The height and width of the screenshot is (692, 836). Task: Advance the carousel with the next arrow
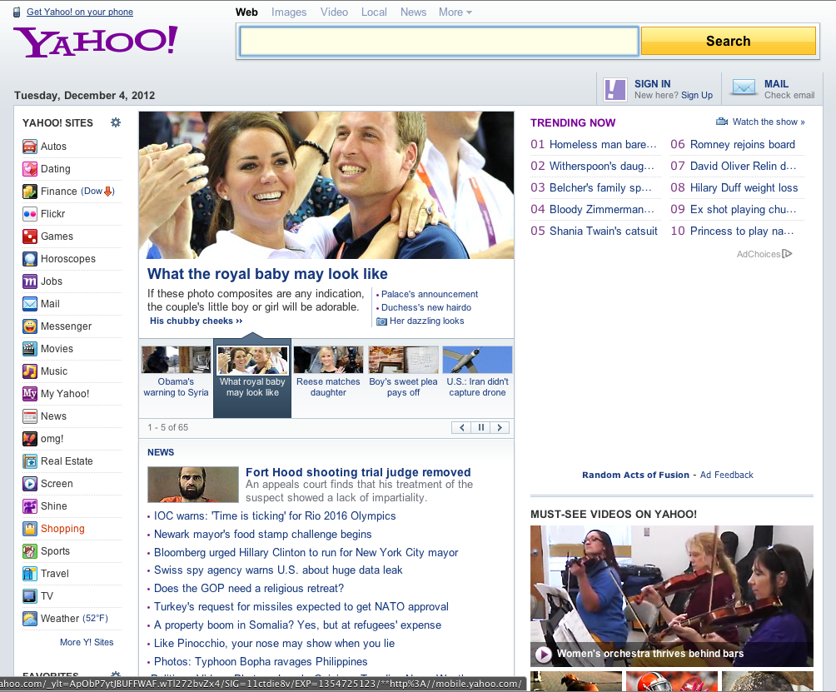tap(499, 427)
